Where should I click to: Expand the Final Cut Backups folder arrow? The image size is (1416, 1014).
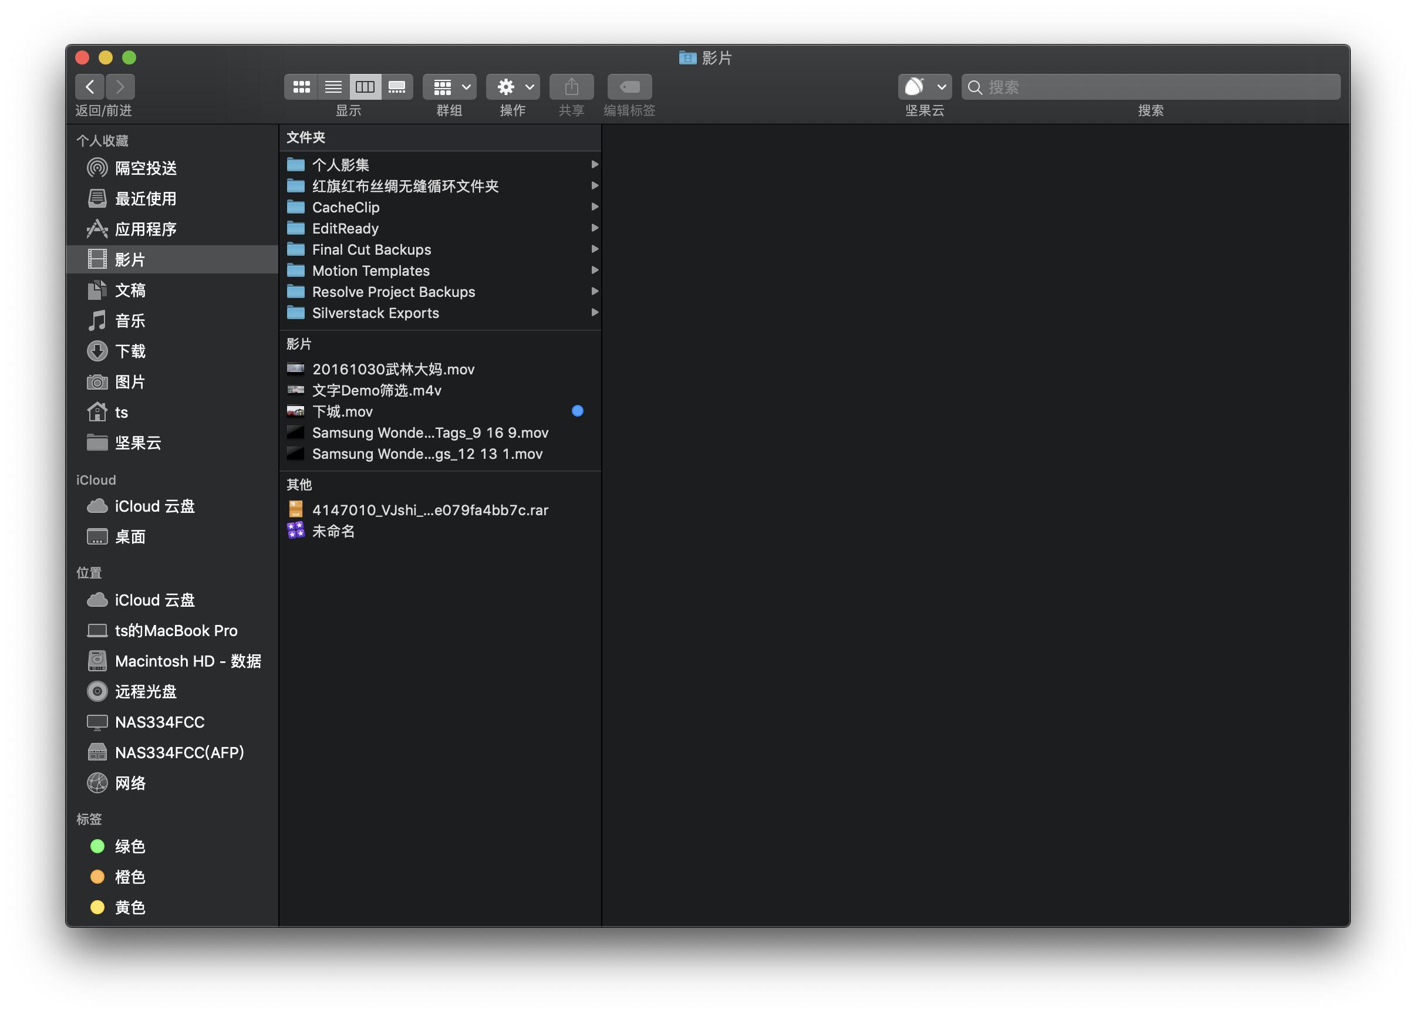tap(594, 249)
